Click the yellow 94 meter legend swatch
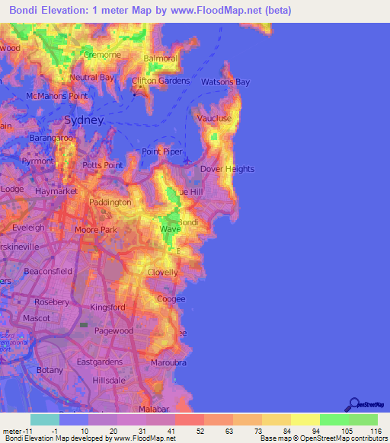 305,419
